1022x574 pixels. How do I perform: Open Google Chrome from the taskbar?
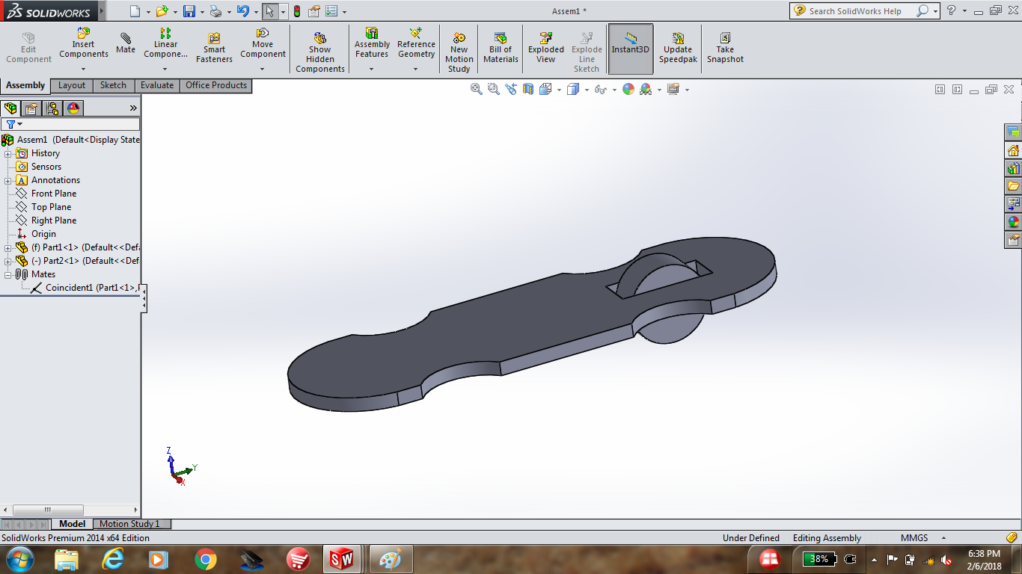206,559
